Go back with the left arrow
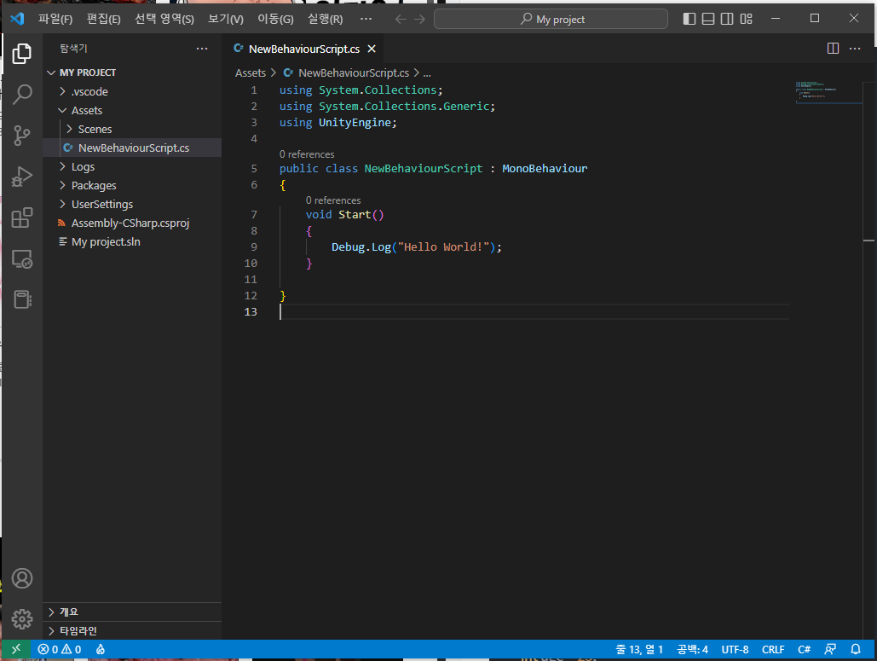 pyautogui.click(x=401, y=19)
